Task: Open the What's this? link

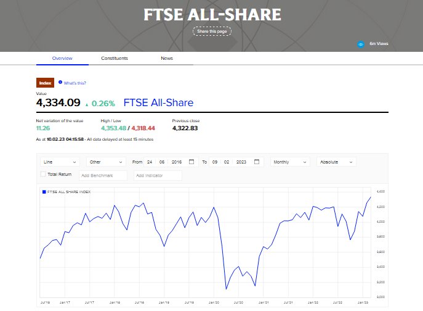Action: (x=75, y=83)
